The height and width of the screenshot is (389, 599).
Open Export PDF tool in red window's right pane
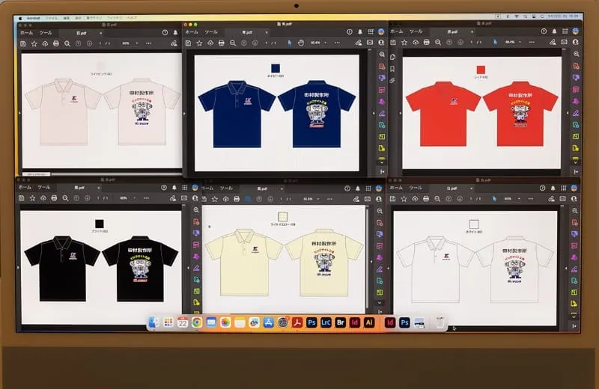(x=576, y=125)
